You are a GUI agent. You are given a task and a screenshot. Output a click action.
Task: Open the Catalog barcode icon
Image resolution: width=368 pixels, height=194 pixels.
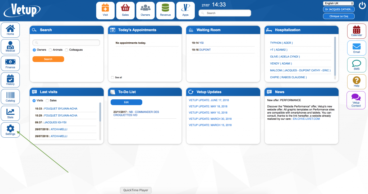10,96
